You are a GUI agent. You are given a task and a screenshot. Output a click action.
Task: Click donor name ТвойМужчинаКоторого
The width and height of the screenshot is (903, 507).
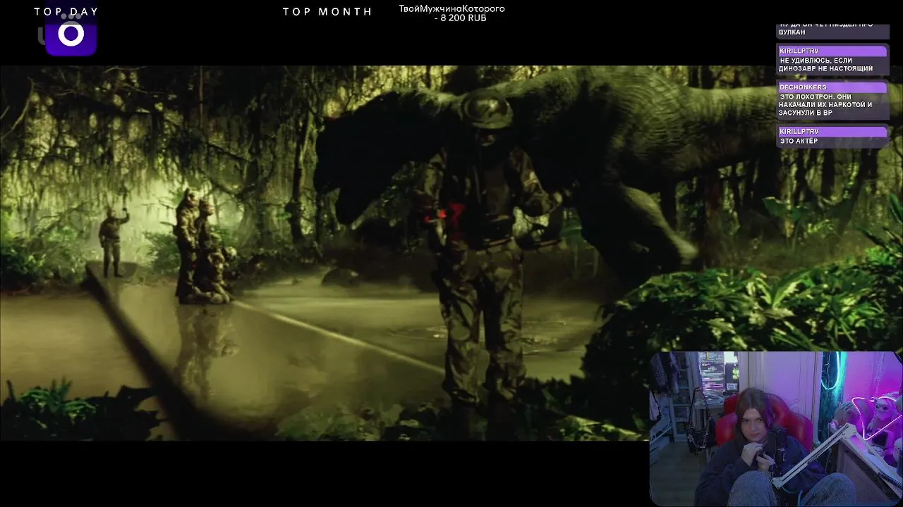click(x=451, y=8)
